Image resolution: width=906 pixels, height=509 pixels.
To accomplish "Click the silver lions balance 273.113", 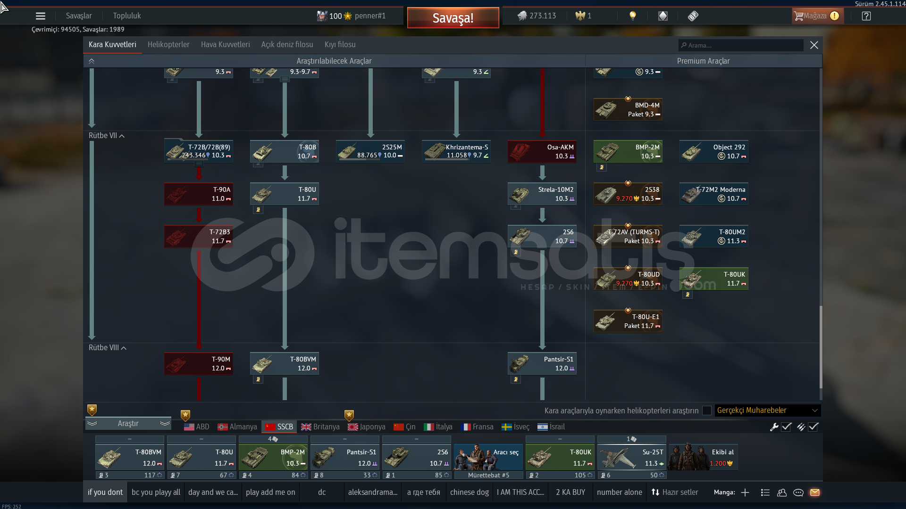I will pyautogui.click(x=537, y=16).
